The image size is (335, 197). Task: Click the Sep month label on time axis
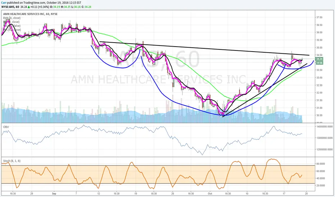point(54,193)
